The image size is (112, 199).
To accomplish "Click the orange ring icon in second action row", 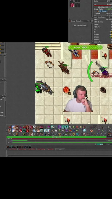I will 91,130.
